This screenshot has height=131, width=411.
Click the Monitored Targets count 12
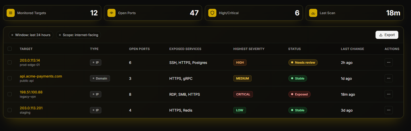(94, 13)
